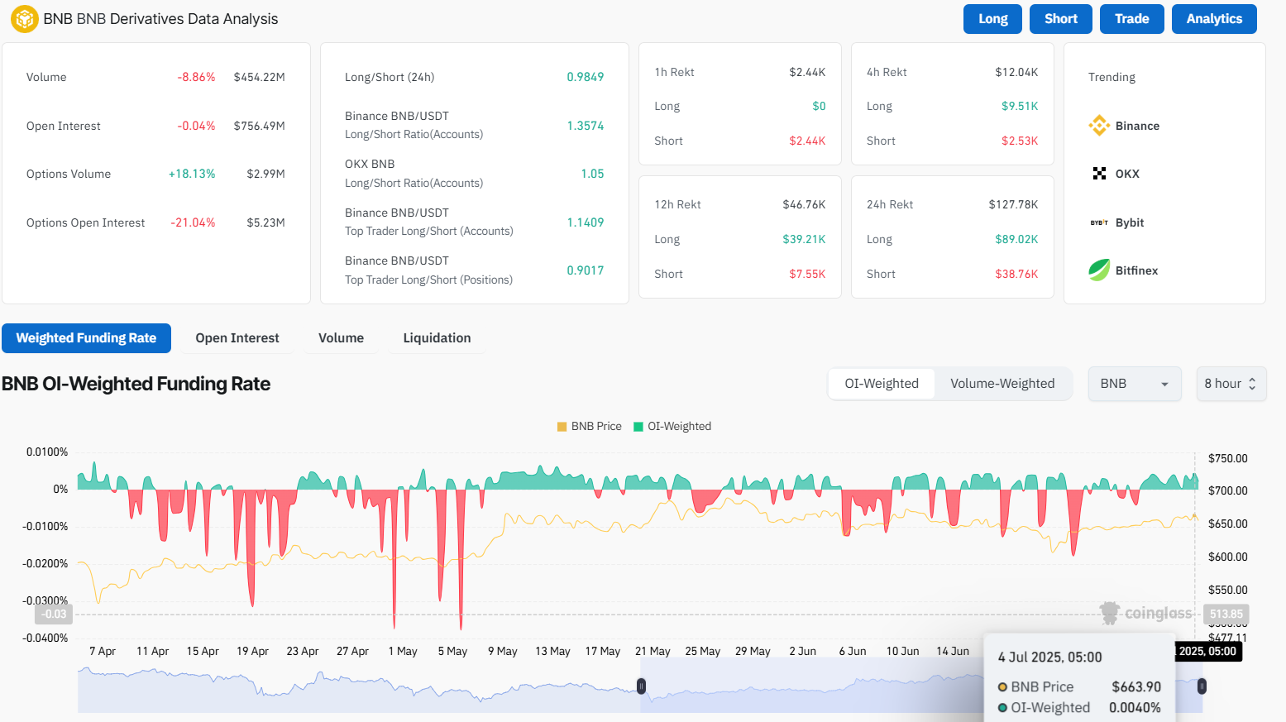Click the Options Open Interest value $5.23M
This screenshot has width=1286, height=722.
(265, 223)
